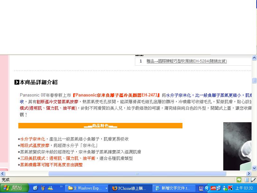257x193 pixels.
Task: Open the ATI tray icon
Action: tap(213, 188)
